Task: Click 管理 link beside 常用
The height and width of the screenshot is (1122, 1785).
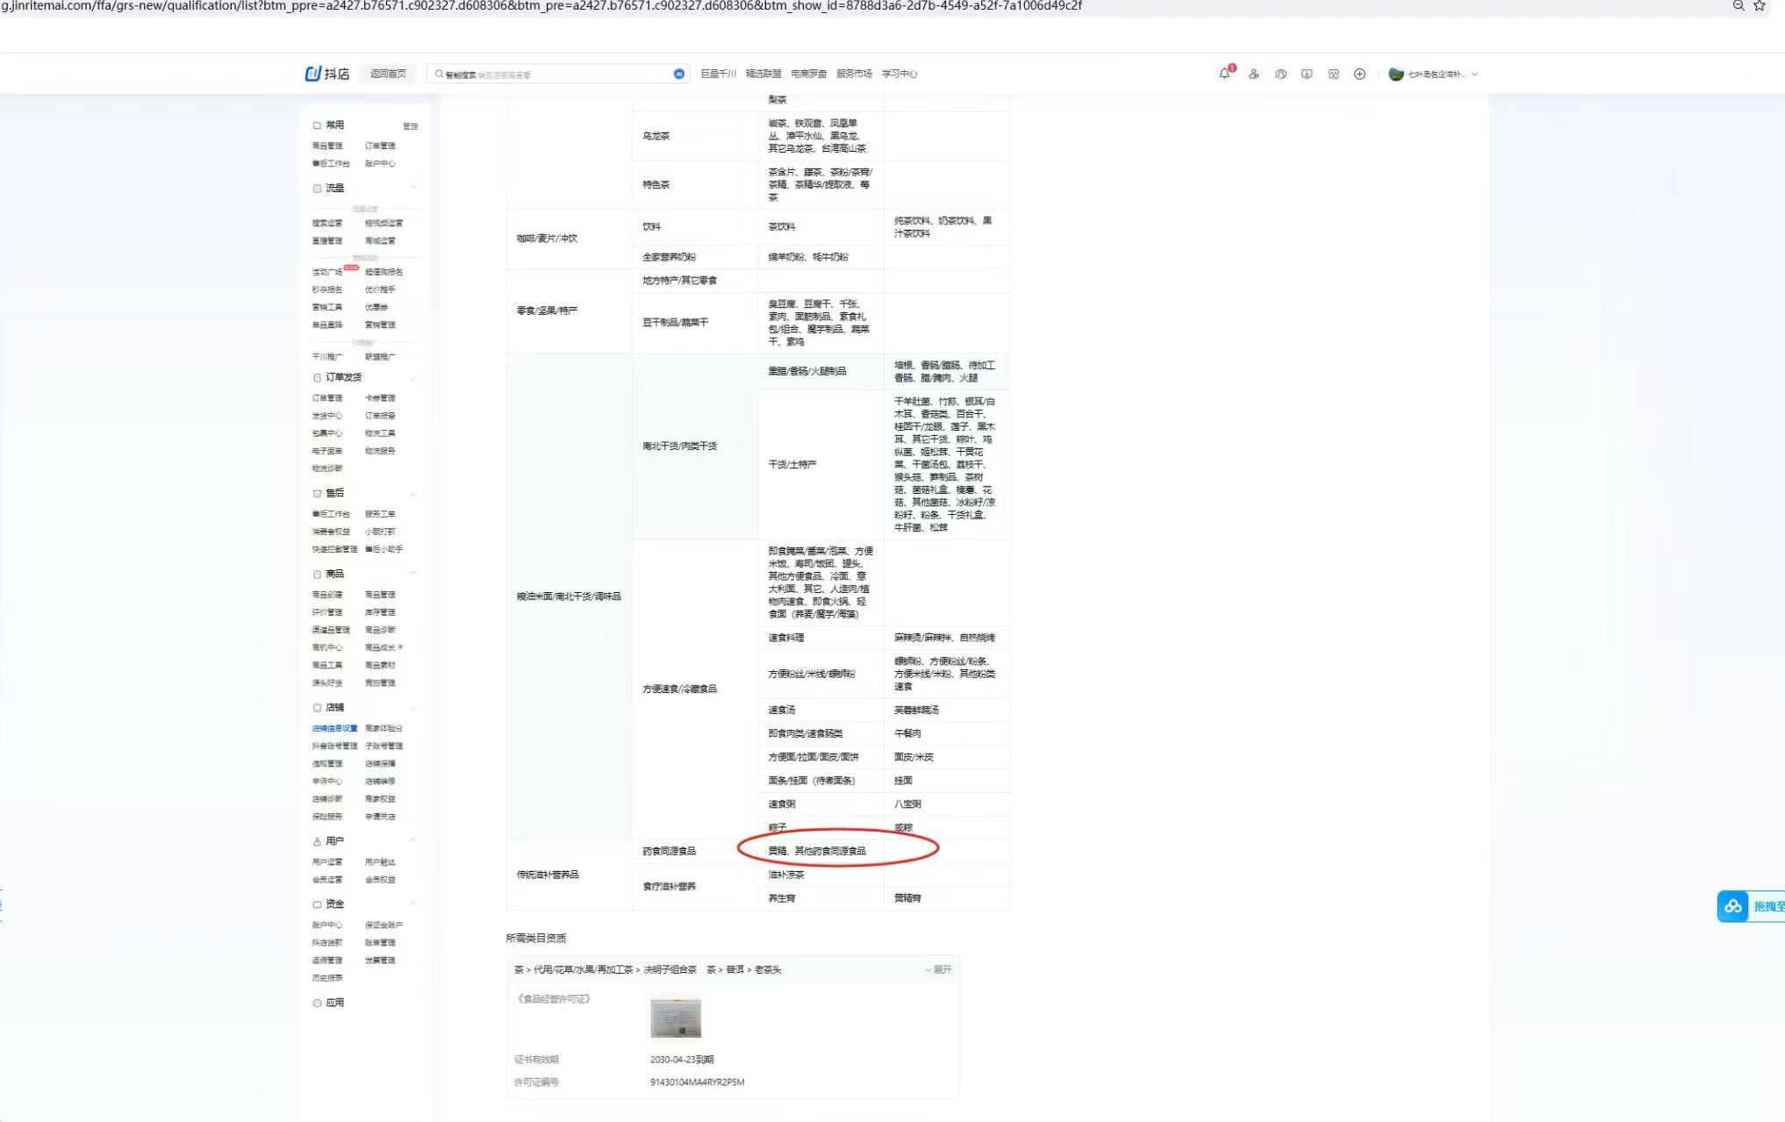Action: pos(410,125)
